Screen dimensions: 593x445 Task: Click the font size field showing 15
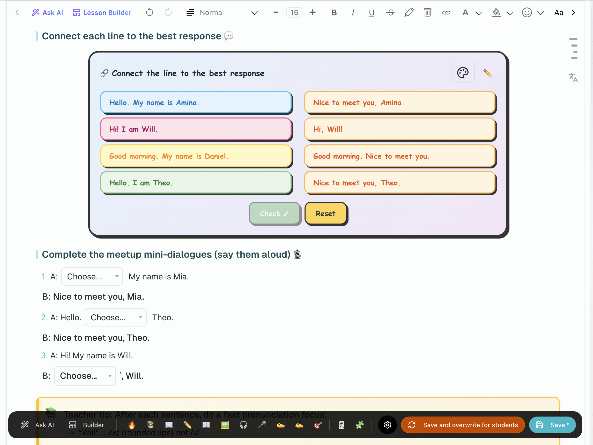[x=294, y=13]
